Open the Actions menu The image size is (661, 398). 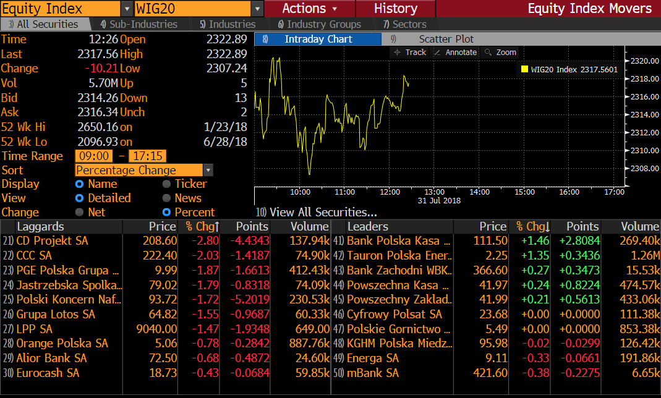pos(310,9)
